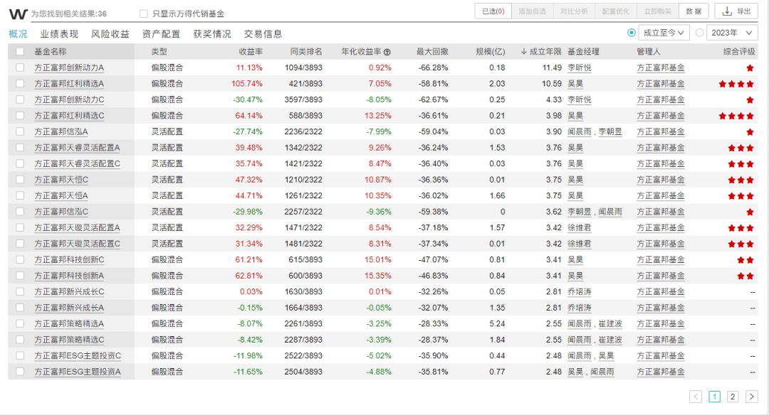Click the 3597/3893 ranking cell

point(303,99)
